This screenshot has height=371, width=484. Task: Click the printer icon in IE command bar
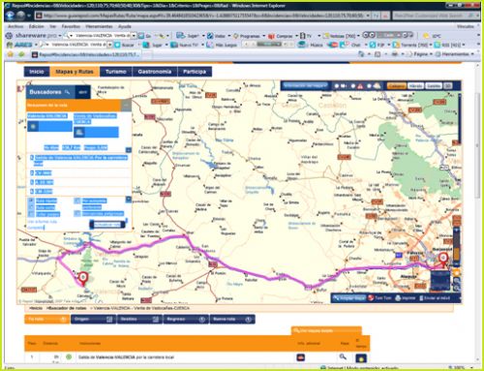point(394,54)
